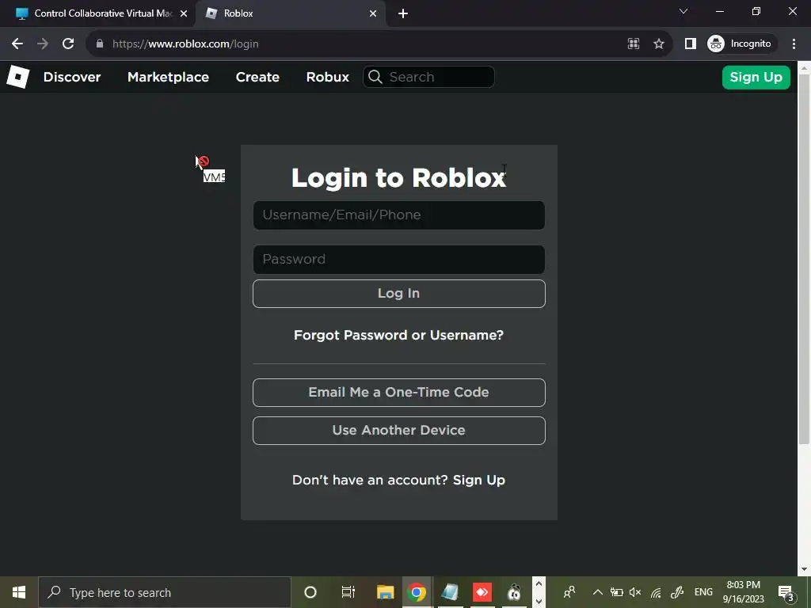Show hidden system tray icons
This screenshot has width=811, height=608.
click(597, 592)
